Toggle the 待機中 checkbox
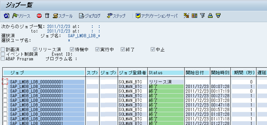This screenshot has height=125, width=267. pyautogui.click(x=72, y=49)
